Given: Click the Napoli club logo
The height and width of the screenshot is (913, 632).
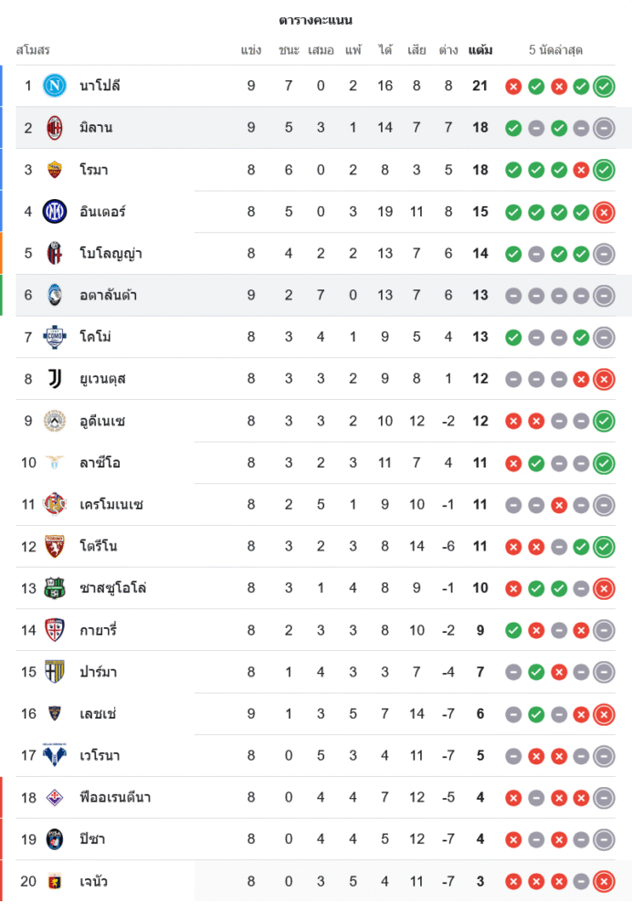Looking at the screenshot, I should pyautogui.click(x=56, y=86).
